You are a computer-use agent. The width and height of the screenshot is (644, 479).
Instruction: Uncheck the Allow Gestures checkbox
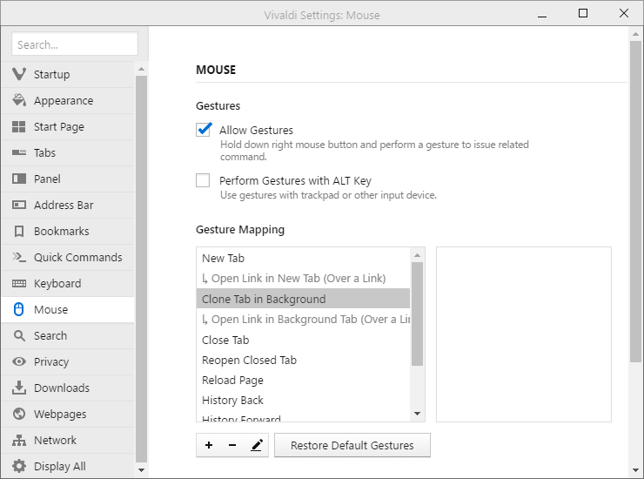pos(203,130)
